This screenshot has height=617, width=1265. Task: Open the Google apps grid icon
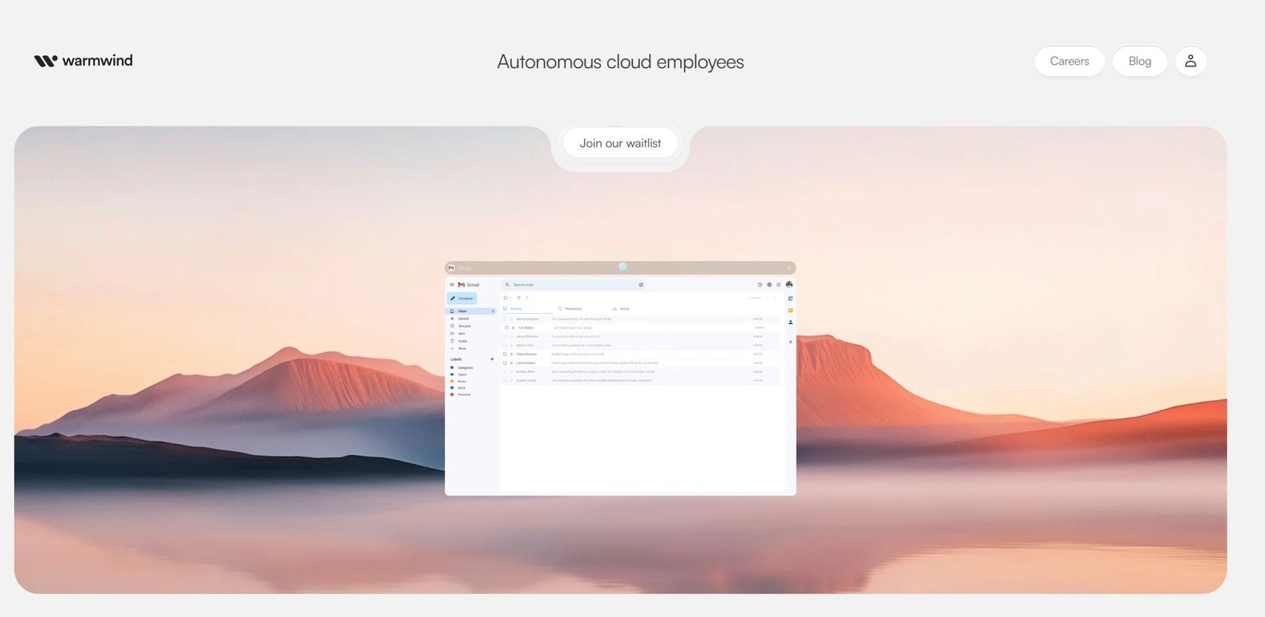point(779,284)
